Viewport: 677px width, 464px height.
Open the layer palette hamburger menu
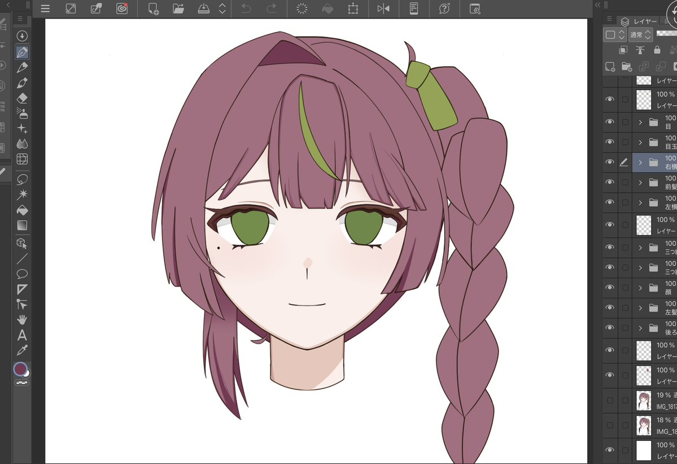609,19
